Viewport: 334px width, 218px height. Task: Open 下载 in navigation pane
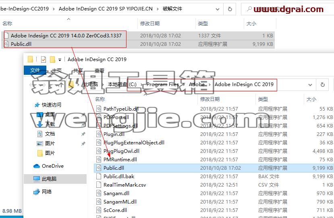point(50,124)
